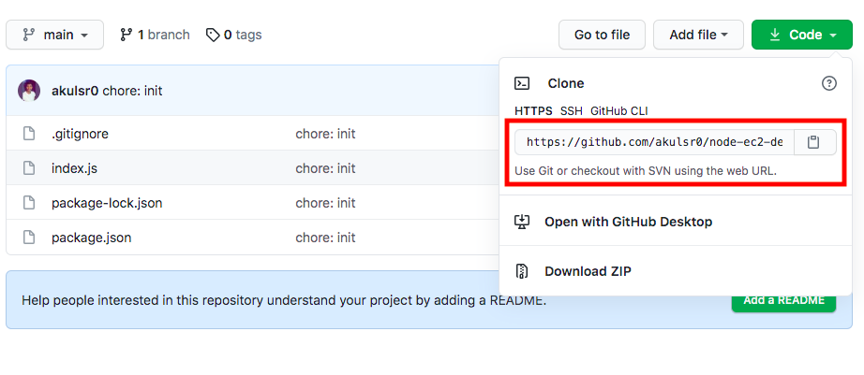Click the clone URL input field
This screenshot has width=864, height=375.
coord(655,142)
